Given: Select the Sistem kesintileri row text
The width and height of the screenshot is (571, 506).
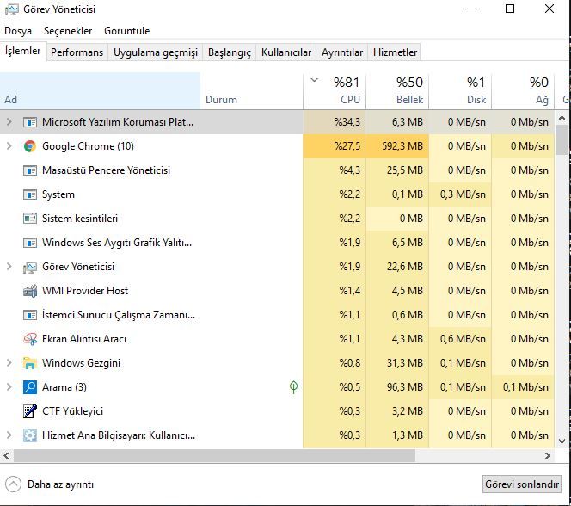Looking at the screenshot, I should pyautogui.click(x=80, y=219).
